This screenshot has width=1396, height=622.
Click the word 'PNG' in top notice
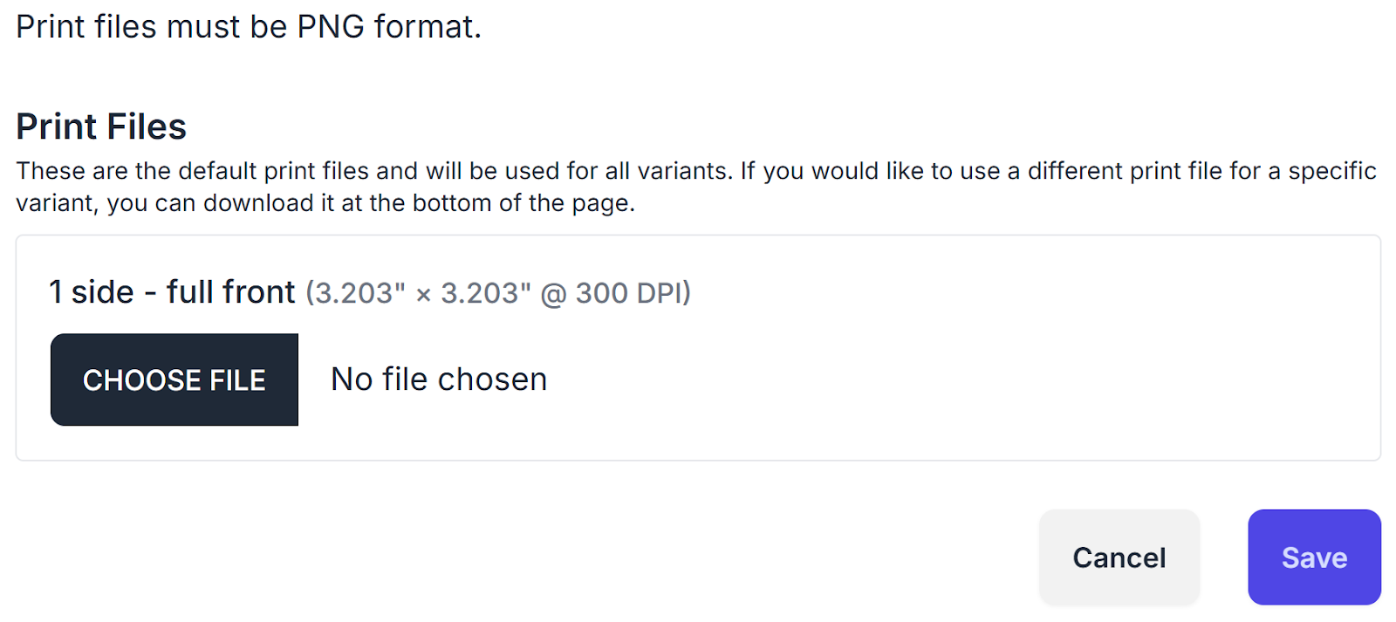pyautogui.click(x=331, y=27)
